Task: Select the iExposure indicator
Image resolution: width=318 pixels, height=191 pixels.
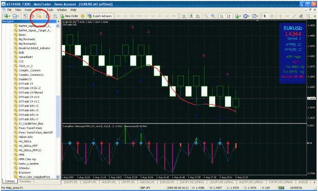Action: [x=24, y=173]
